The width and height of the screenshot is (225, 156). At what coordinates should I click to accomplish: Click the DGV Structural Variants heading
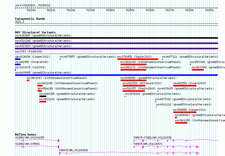click(35, 32)
